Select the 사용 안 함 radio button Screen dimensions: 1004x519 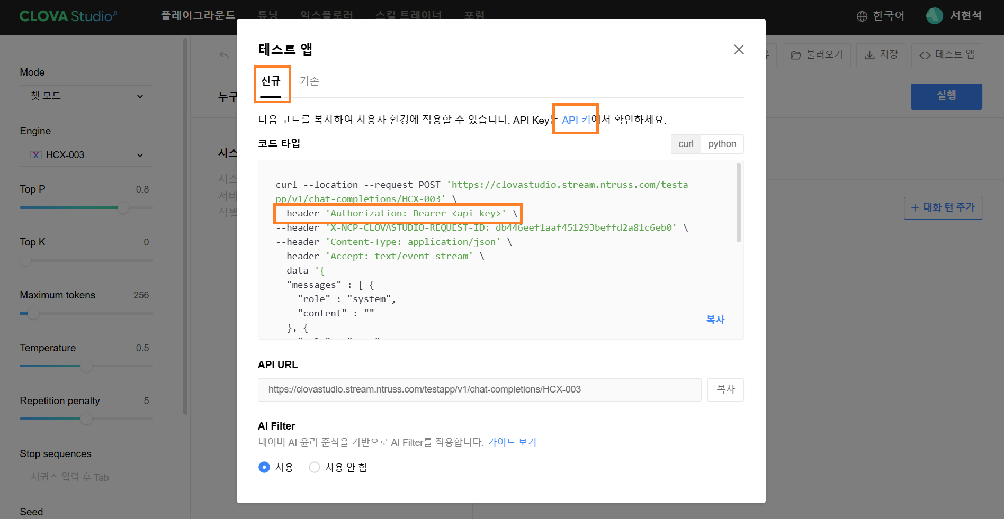315,467
